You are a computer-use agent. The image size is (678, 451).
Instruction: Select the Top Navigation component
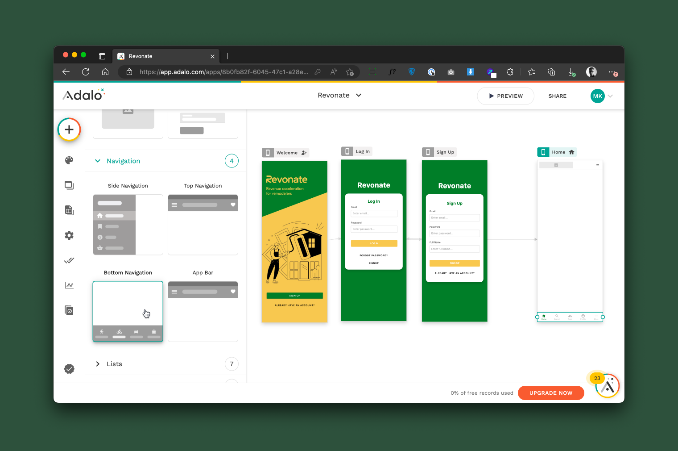203,225
